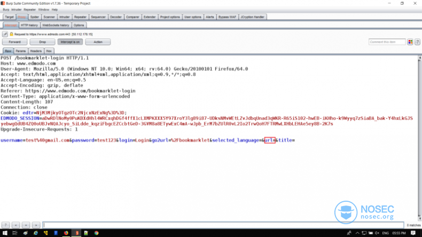Click the search input field at bottom
422x237 pixels.
223,225
